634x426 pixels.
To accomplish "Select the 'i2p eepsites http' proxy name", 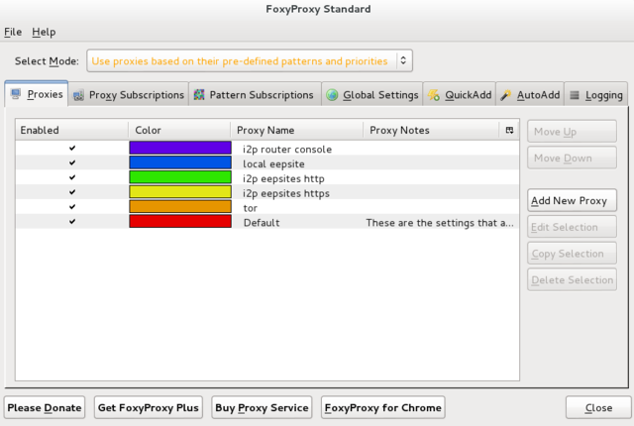I will click(283, 178).
